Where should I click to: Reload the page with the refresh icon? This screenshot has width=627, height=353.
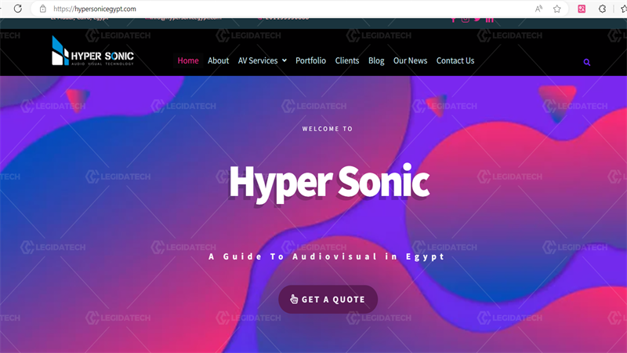point(18,9)
